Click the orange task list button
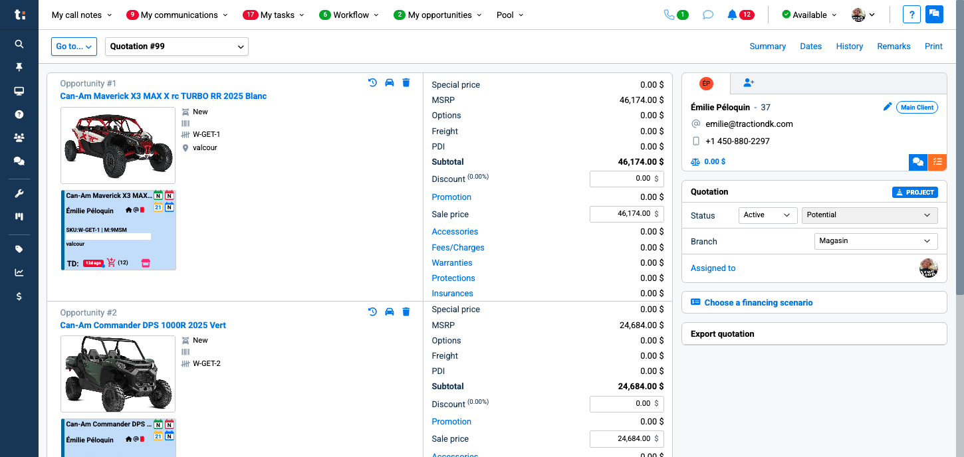The width and height of the screenshot is (964, 457). tap(937, 161)
